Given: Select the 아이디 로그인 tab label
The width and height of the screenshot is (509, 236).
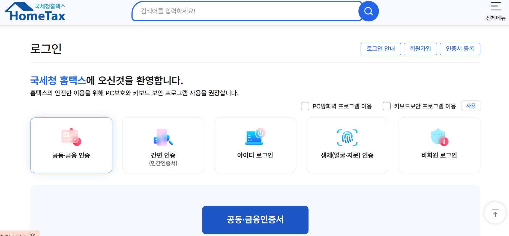Looking at the screenshot, I should point(255,155).
